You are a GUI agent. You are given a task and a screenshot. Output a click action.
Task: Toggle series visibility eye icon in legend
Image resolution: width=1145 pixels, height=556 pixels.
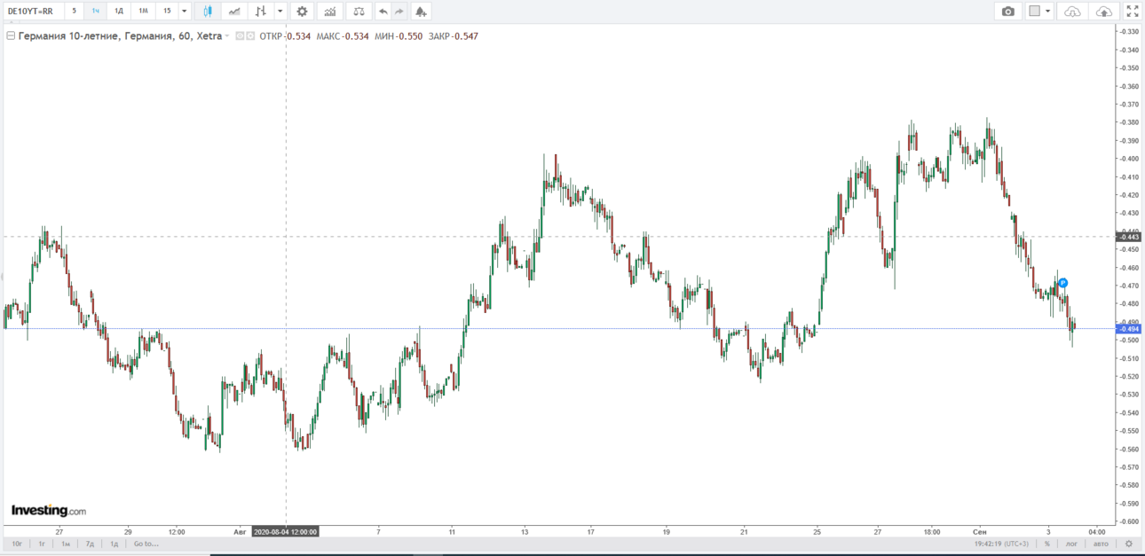(x=240, y=36)
